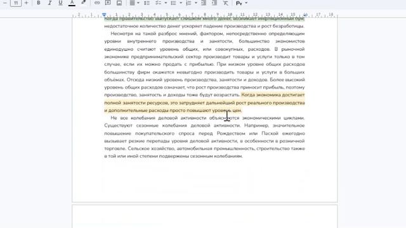Expand the checklist dropdown arrow

tap(166, 3)
